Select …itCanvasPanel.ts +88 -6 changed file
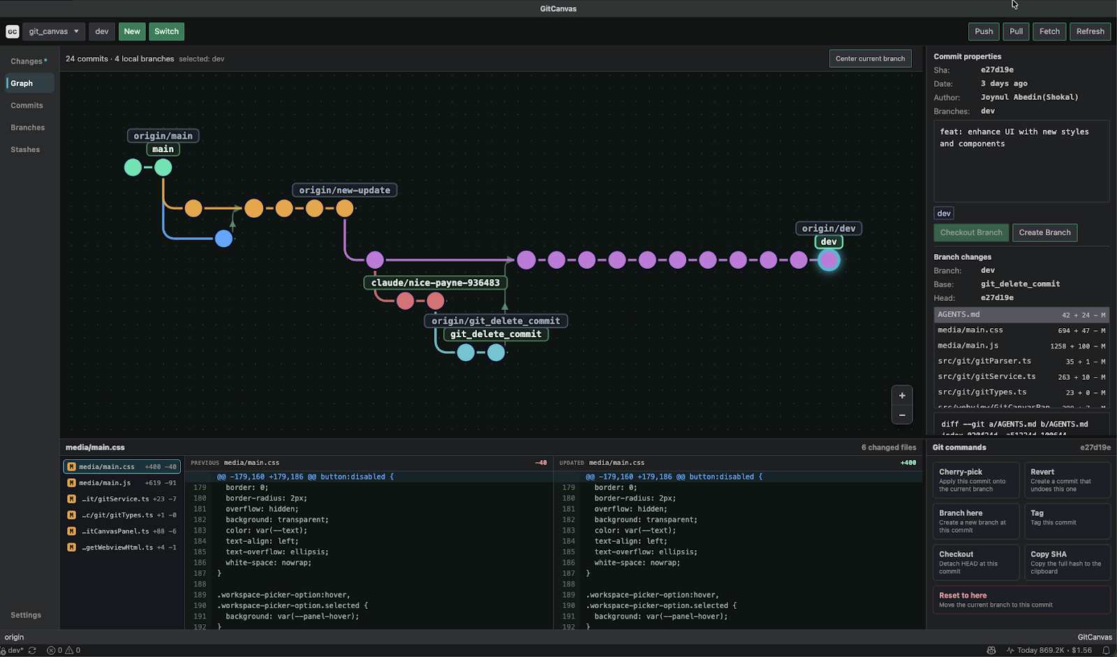This screenshot has height=657, width=1117. click(122, 531)
